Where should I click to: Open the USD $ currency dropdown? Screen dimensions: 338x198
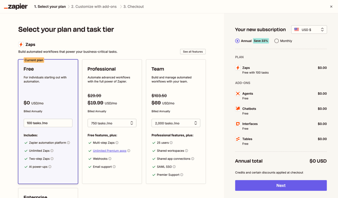click(x=309, y=29)
